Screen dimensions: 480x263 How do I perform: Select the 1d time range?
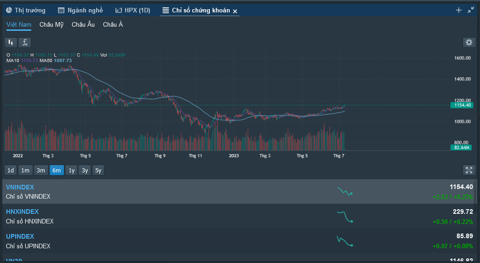[x=10, y=170]
